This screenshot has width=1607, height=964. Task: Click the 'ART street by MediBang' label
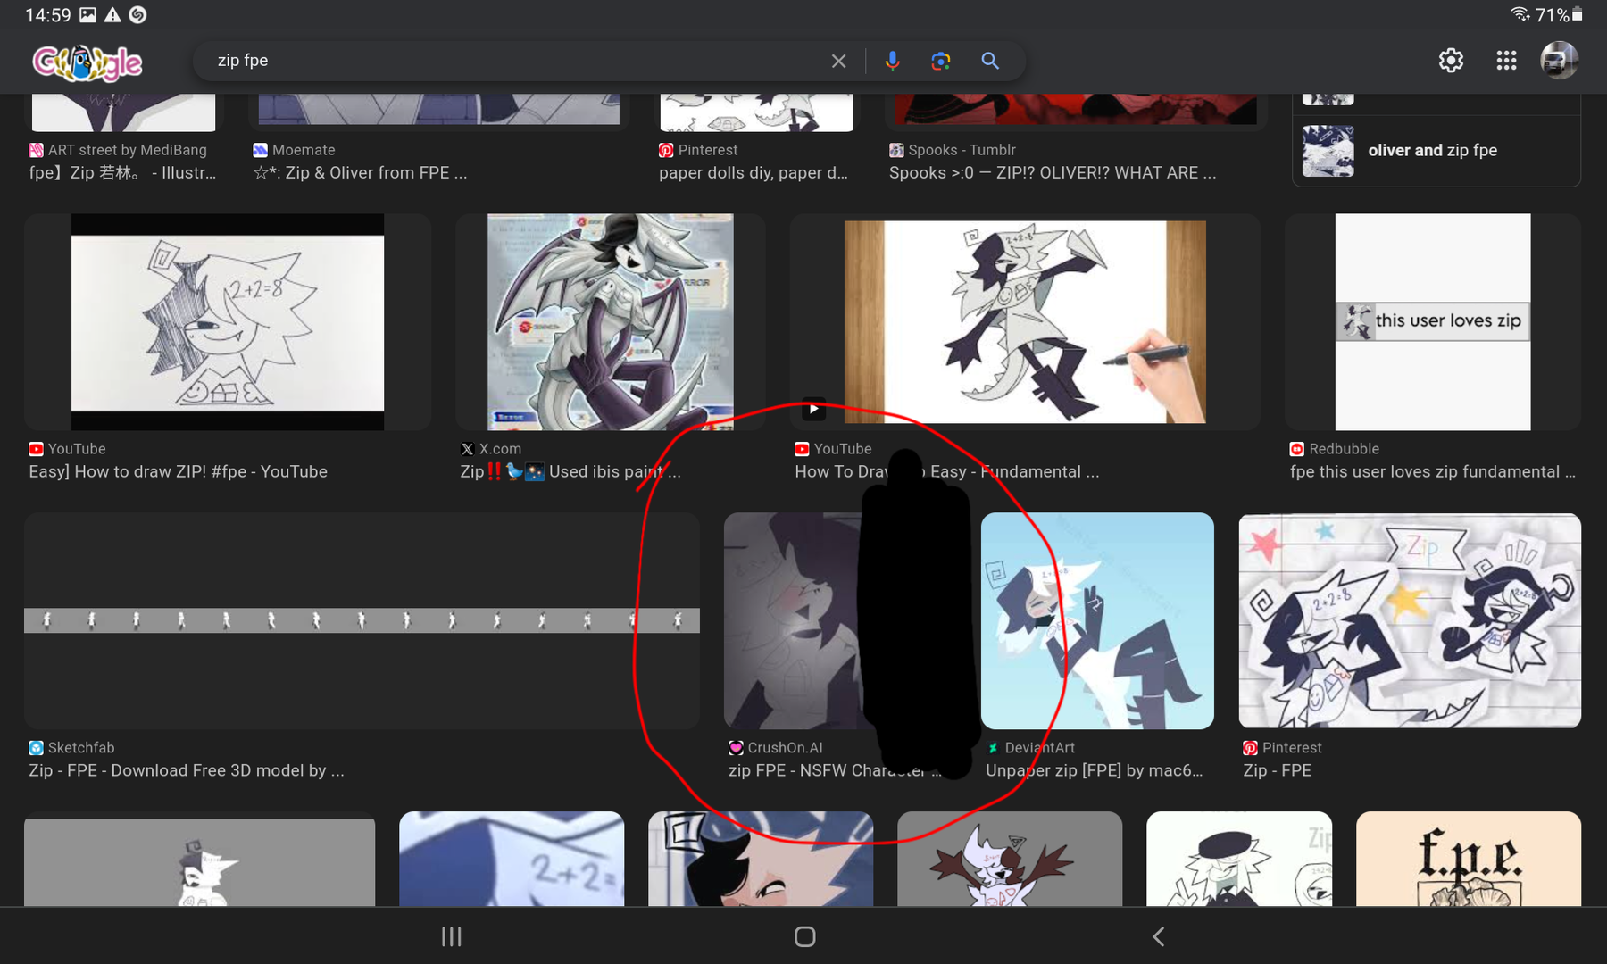(128, 150)
